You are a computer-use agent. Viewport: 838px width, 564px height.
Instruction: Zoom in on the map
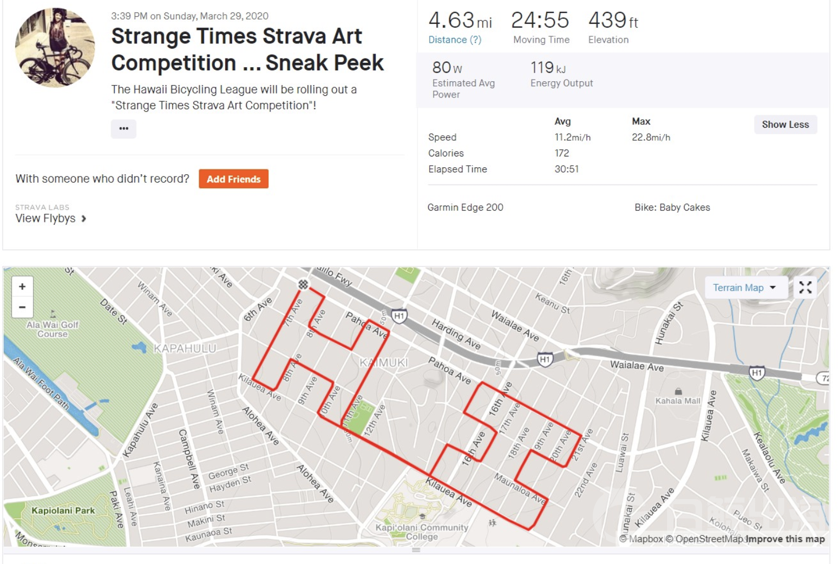[22, 286]
